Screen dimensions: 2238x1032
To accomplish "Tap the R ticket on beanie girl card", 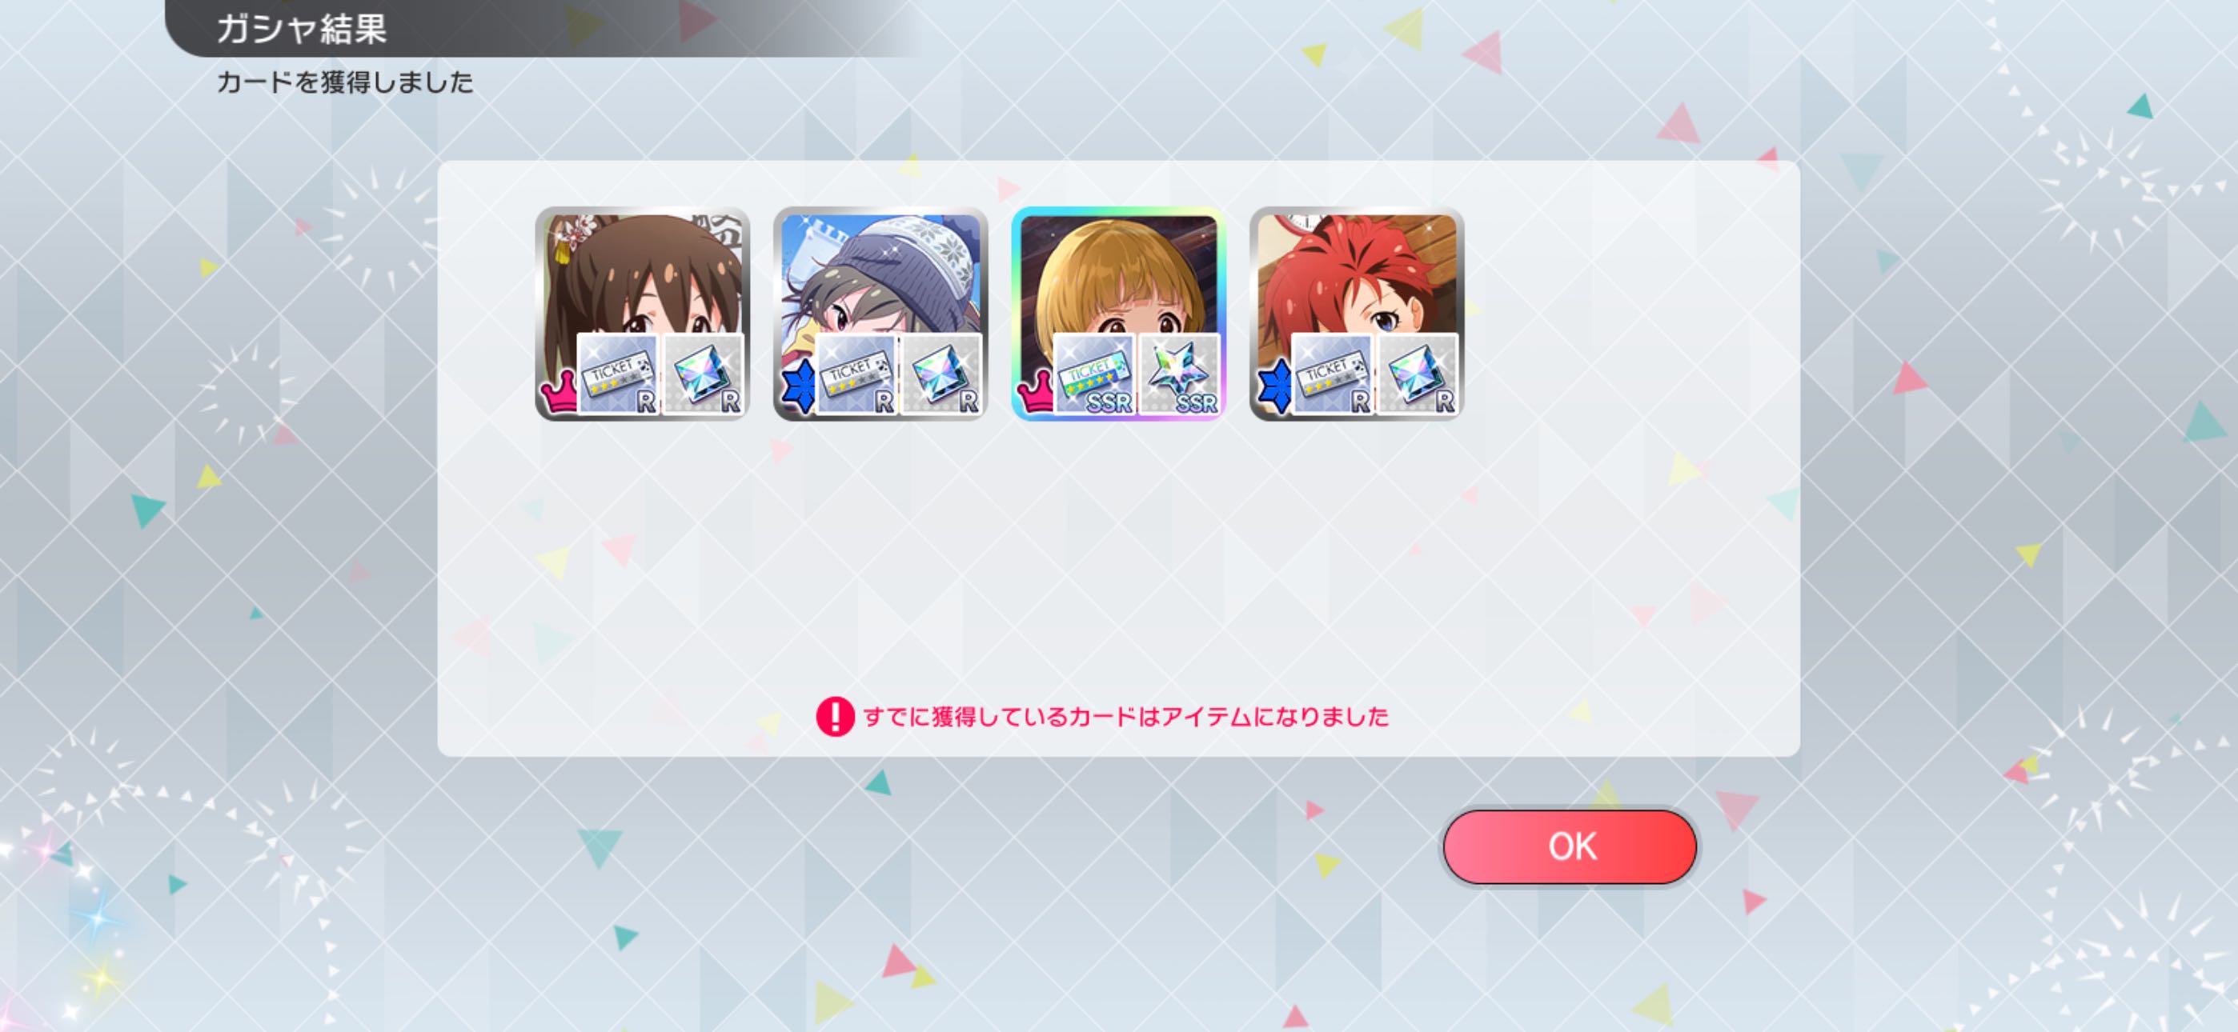I will (856, 374).
